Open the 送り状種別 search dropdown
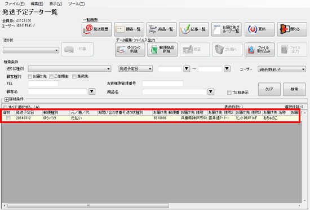 (x=69, y=69)
